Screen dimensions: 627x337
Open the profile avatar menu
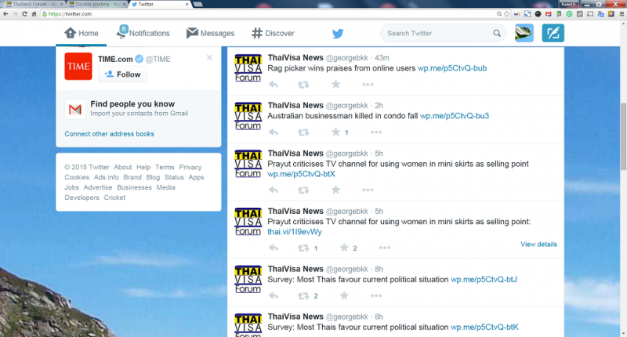point(524,33)
